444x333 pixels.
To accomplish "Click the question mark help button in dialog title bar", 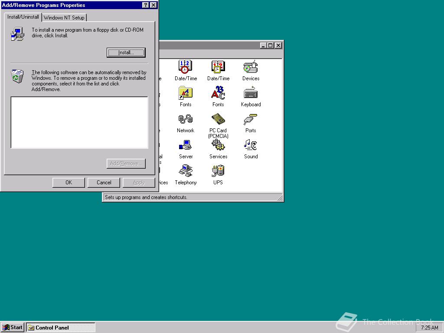I will 145,5.
